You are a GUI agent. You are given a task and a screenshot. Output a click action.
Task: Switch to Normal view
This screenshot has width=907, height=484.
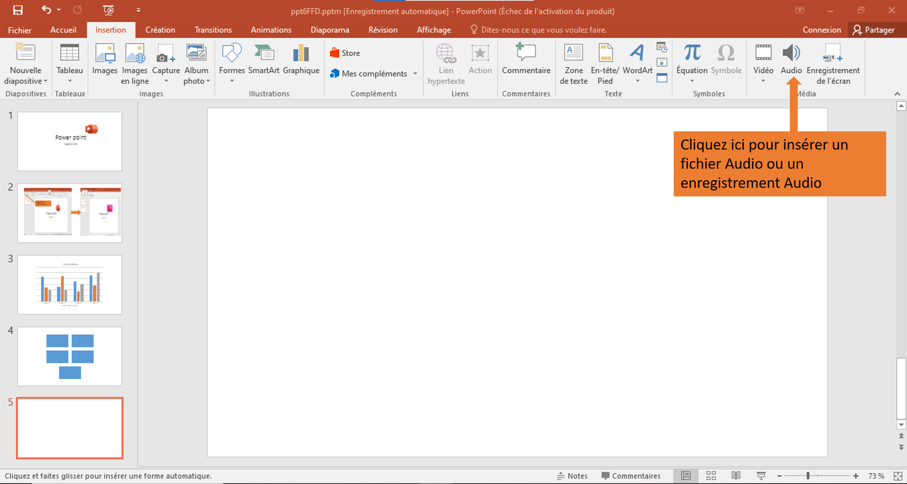coord(686,476)
